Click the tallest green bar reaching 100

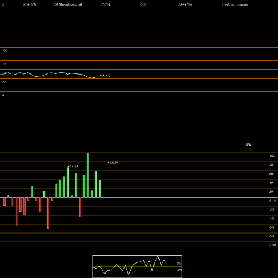pos(88,175)
